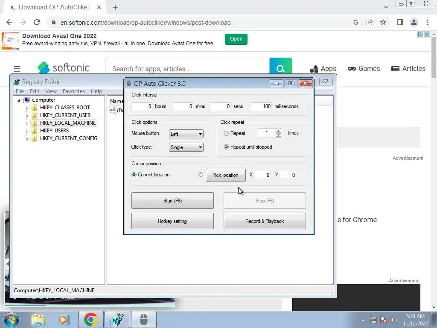The image size is (437, 328).
Task: Select Repeat until stopped radio button
Action: [x=226, y=147]
